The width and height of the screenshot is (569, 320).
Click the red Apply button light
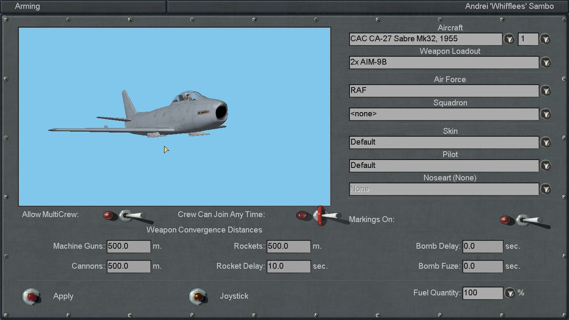[32, 296]
